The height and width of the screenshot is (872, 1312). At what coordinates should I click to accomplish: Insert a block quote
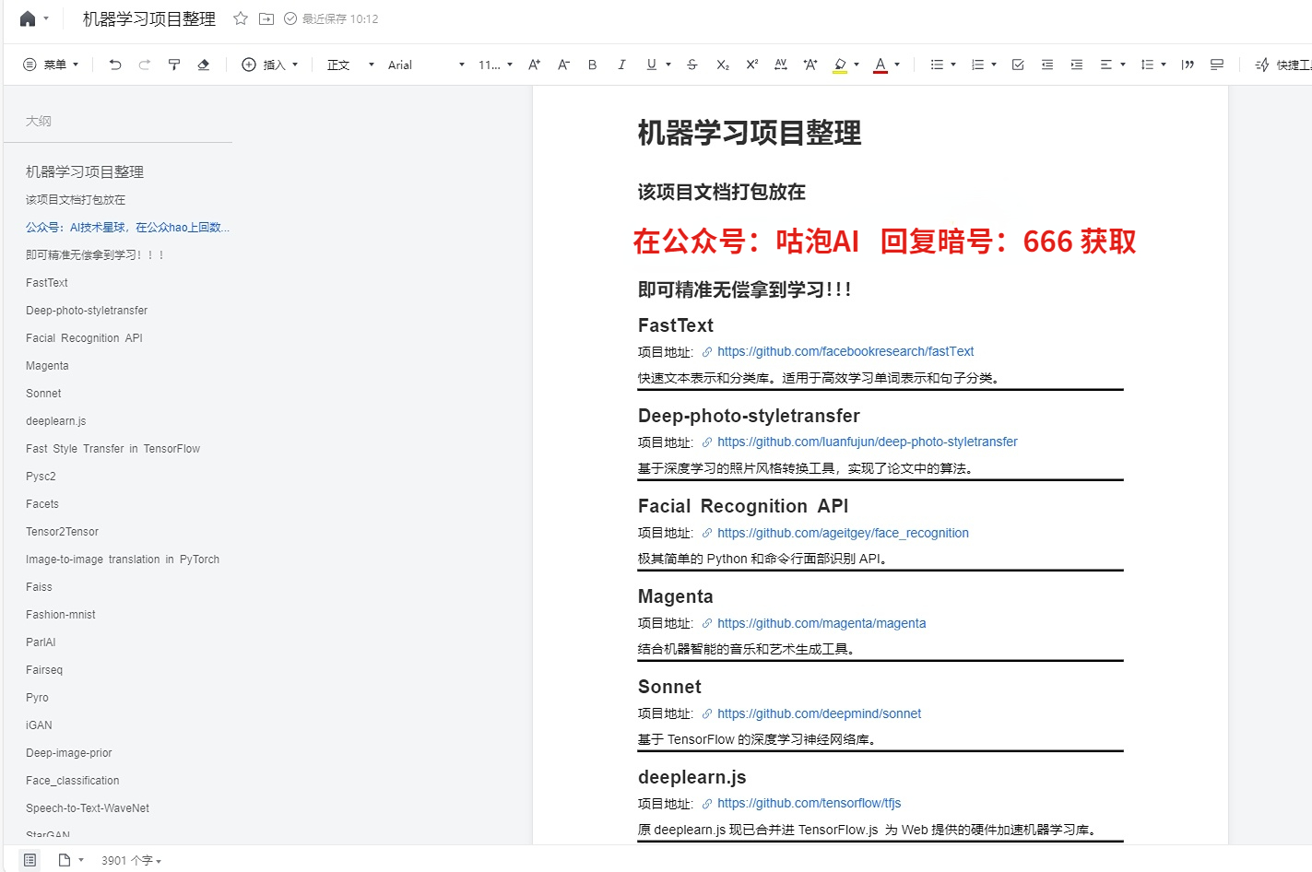(1188, 65)
